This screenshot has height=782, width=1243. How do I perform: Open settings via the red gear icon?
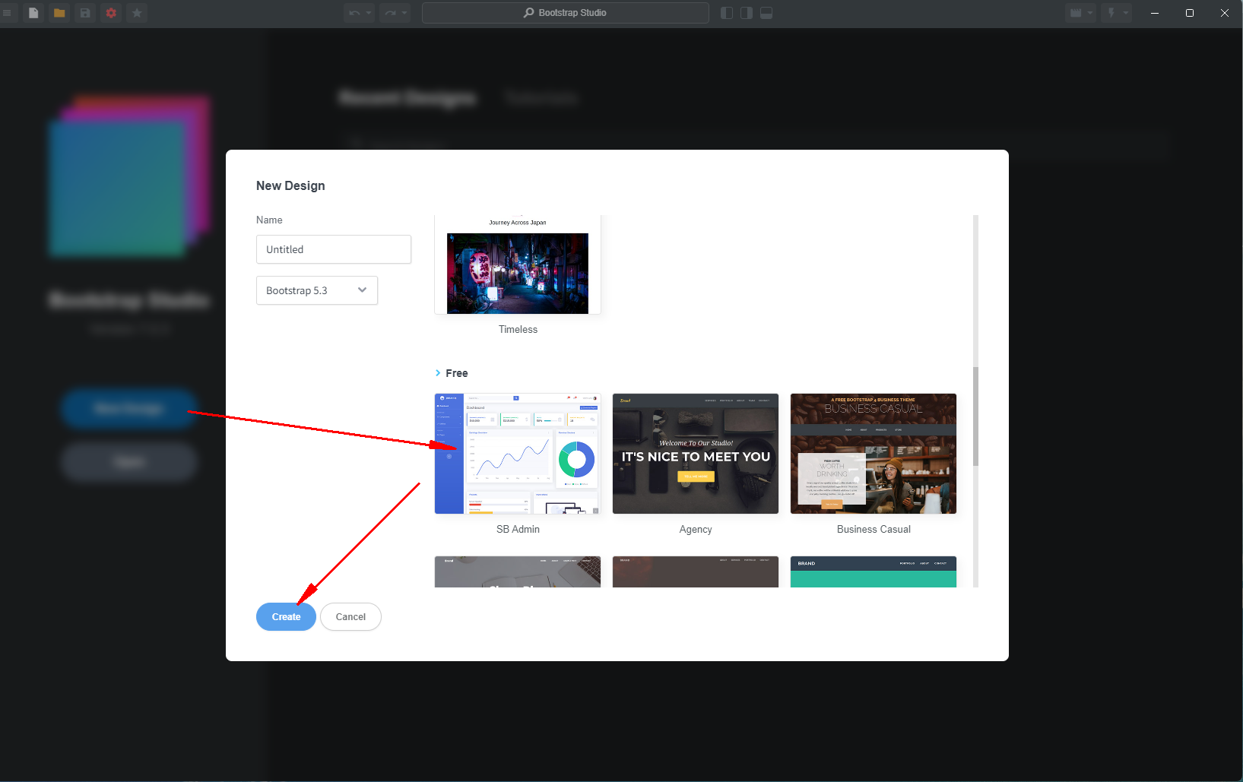coord(111,13)
